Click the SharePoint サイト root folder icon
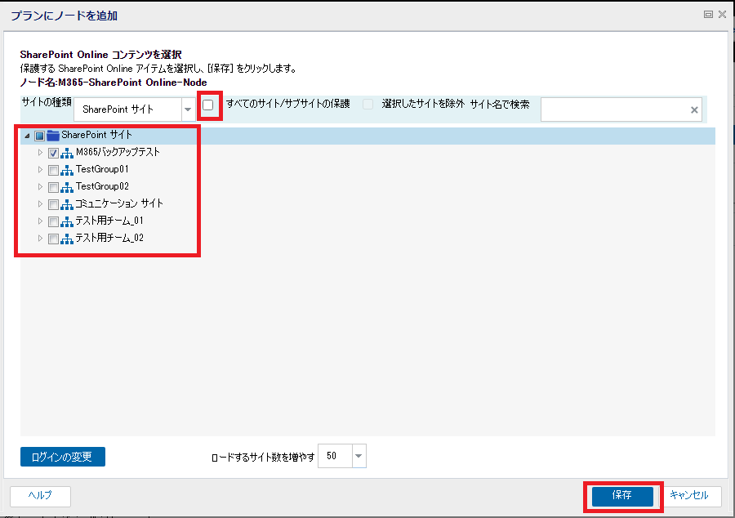Screen dimensions: 735x518 coord(53,136)
